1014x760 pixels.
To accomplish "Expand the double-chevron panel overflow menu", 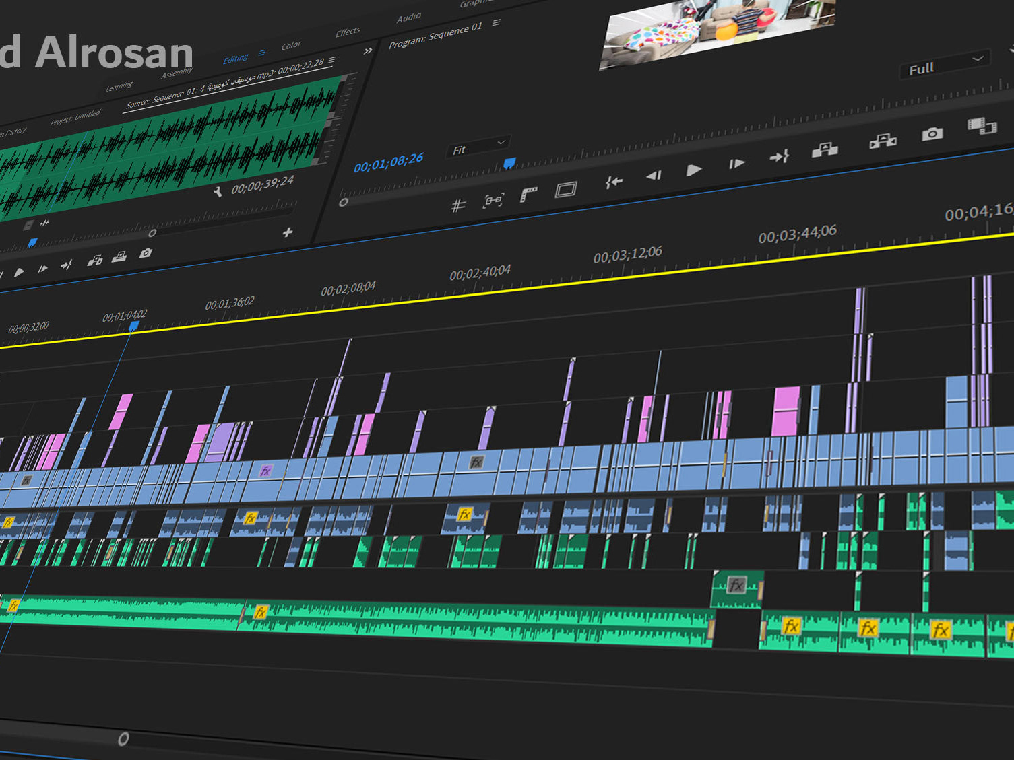I will coord(368,51).
